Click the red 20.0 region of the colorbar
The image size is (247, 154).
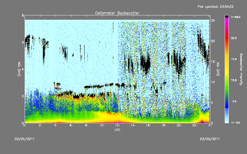pos(227,38)
